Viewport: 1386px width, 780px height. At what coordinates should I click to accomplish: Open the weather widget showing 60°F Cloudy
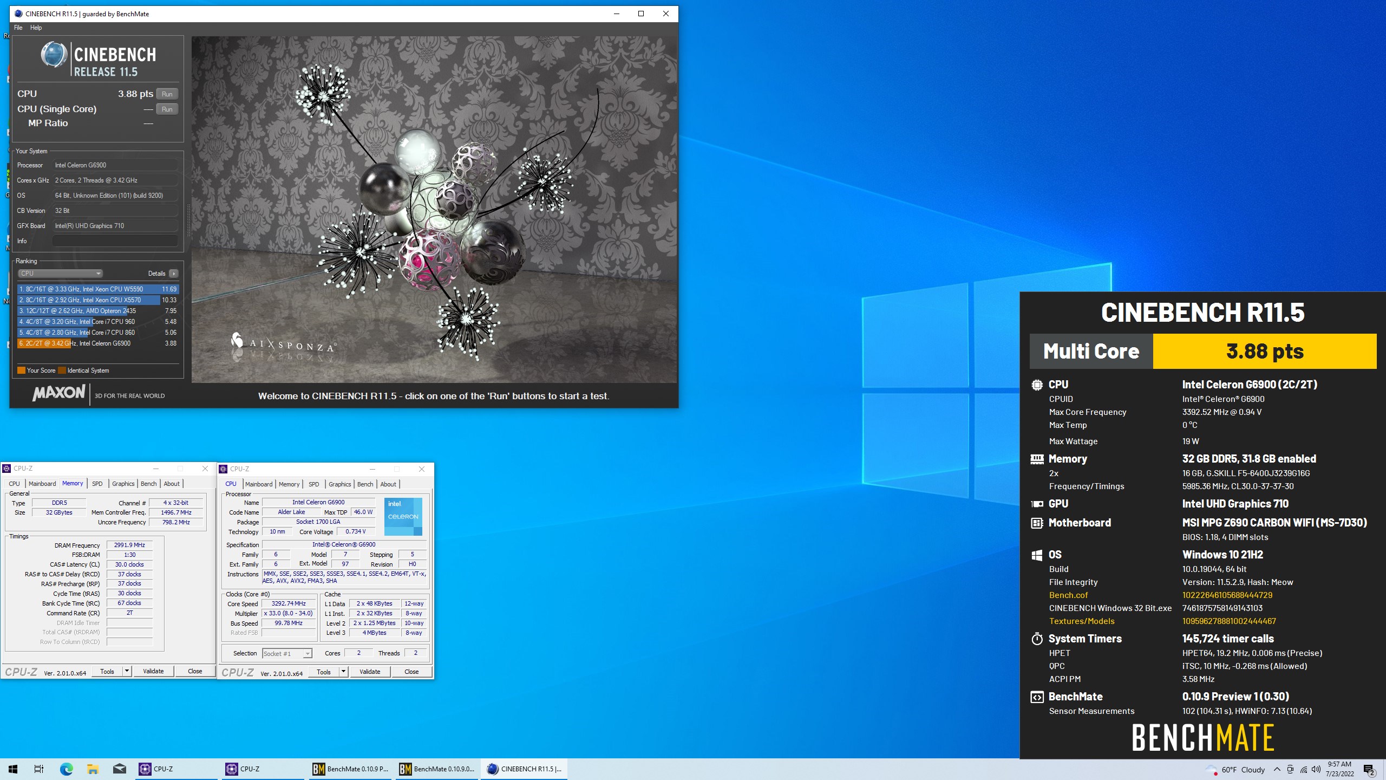[x=1235, y=769]
